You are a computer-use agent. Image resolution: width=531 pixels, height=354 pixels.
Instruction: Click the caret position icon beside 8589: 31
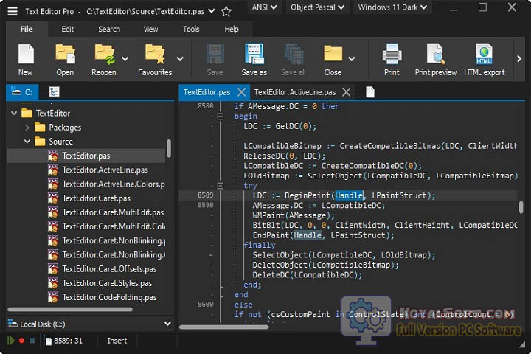(47, 341)
